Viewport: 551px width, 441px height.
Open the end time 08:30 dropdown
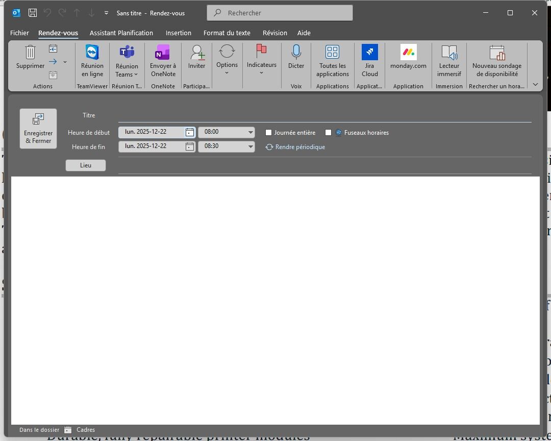tap(251, 146)
